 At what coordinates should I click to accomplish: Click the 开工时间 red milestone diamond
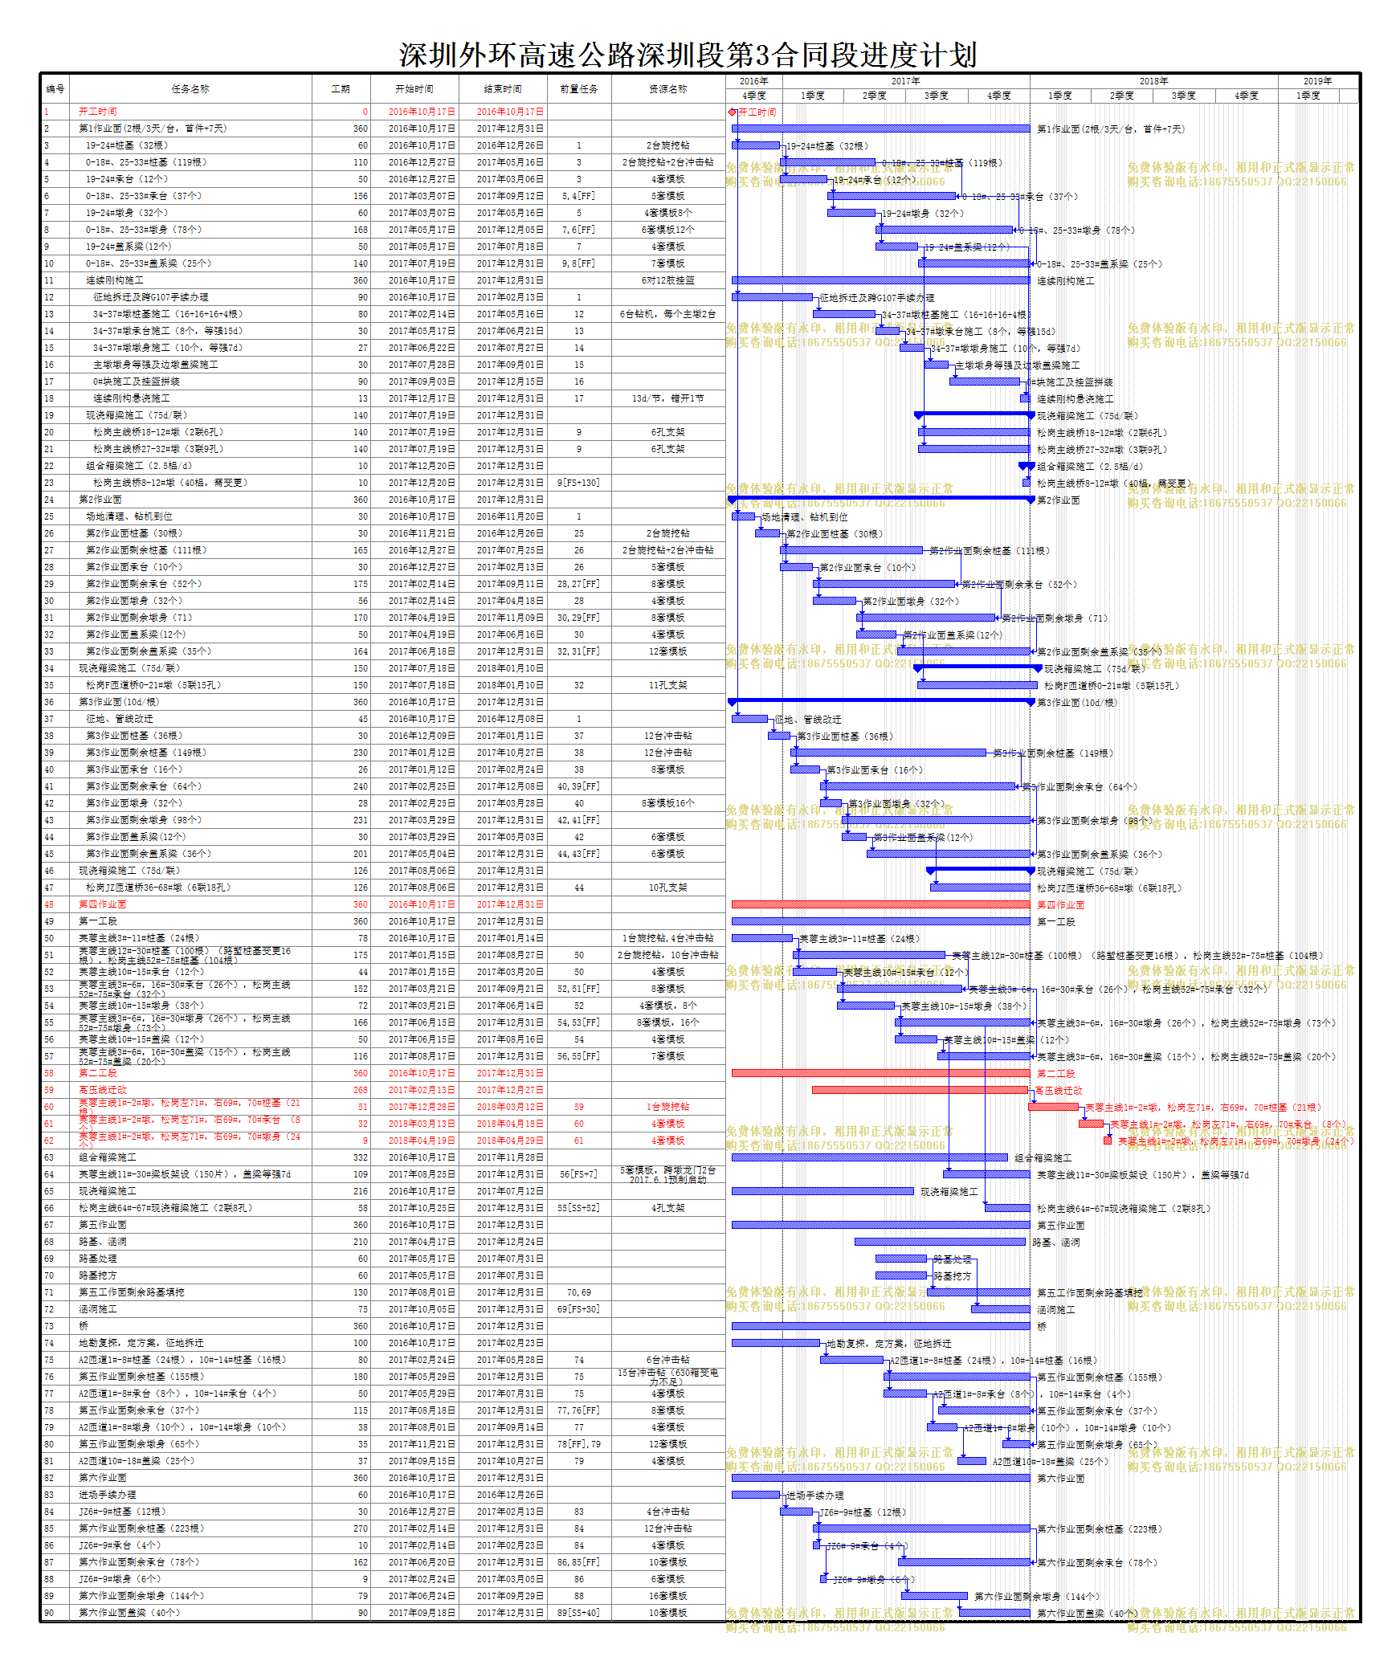click(733, 112)
